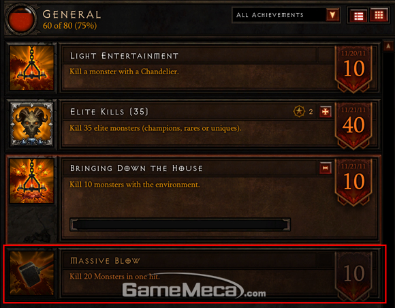Click the empty progress bar under environment kills

[x=180, y=225]
